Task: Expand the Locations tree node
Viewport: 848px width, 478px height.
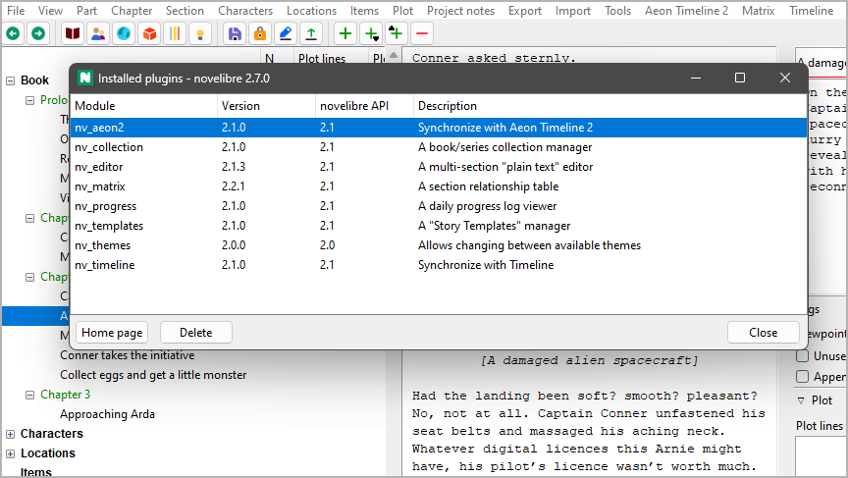Action: 11,453
